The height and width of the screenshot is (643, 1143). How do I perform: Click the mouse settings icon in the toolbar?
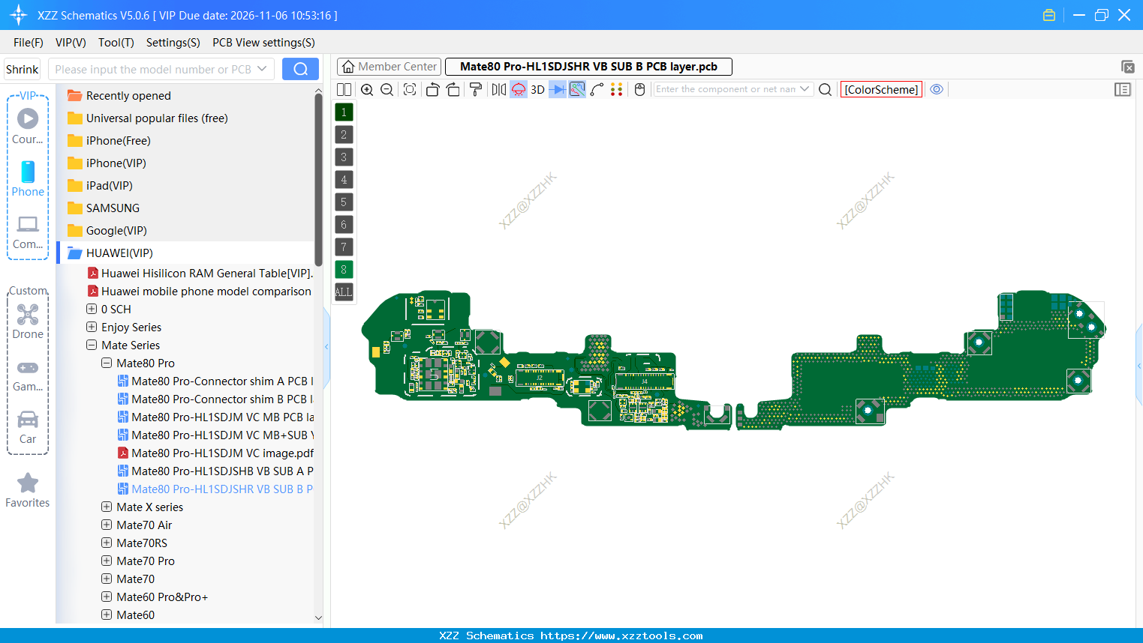(639, 89)
